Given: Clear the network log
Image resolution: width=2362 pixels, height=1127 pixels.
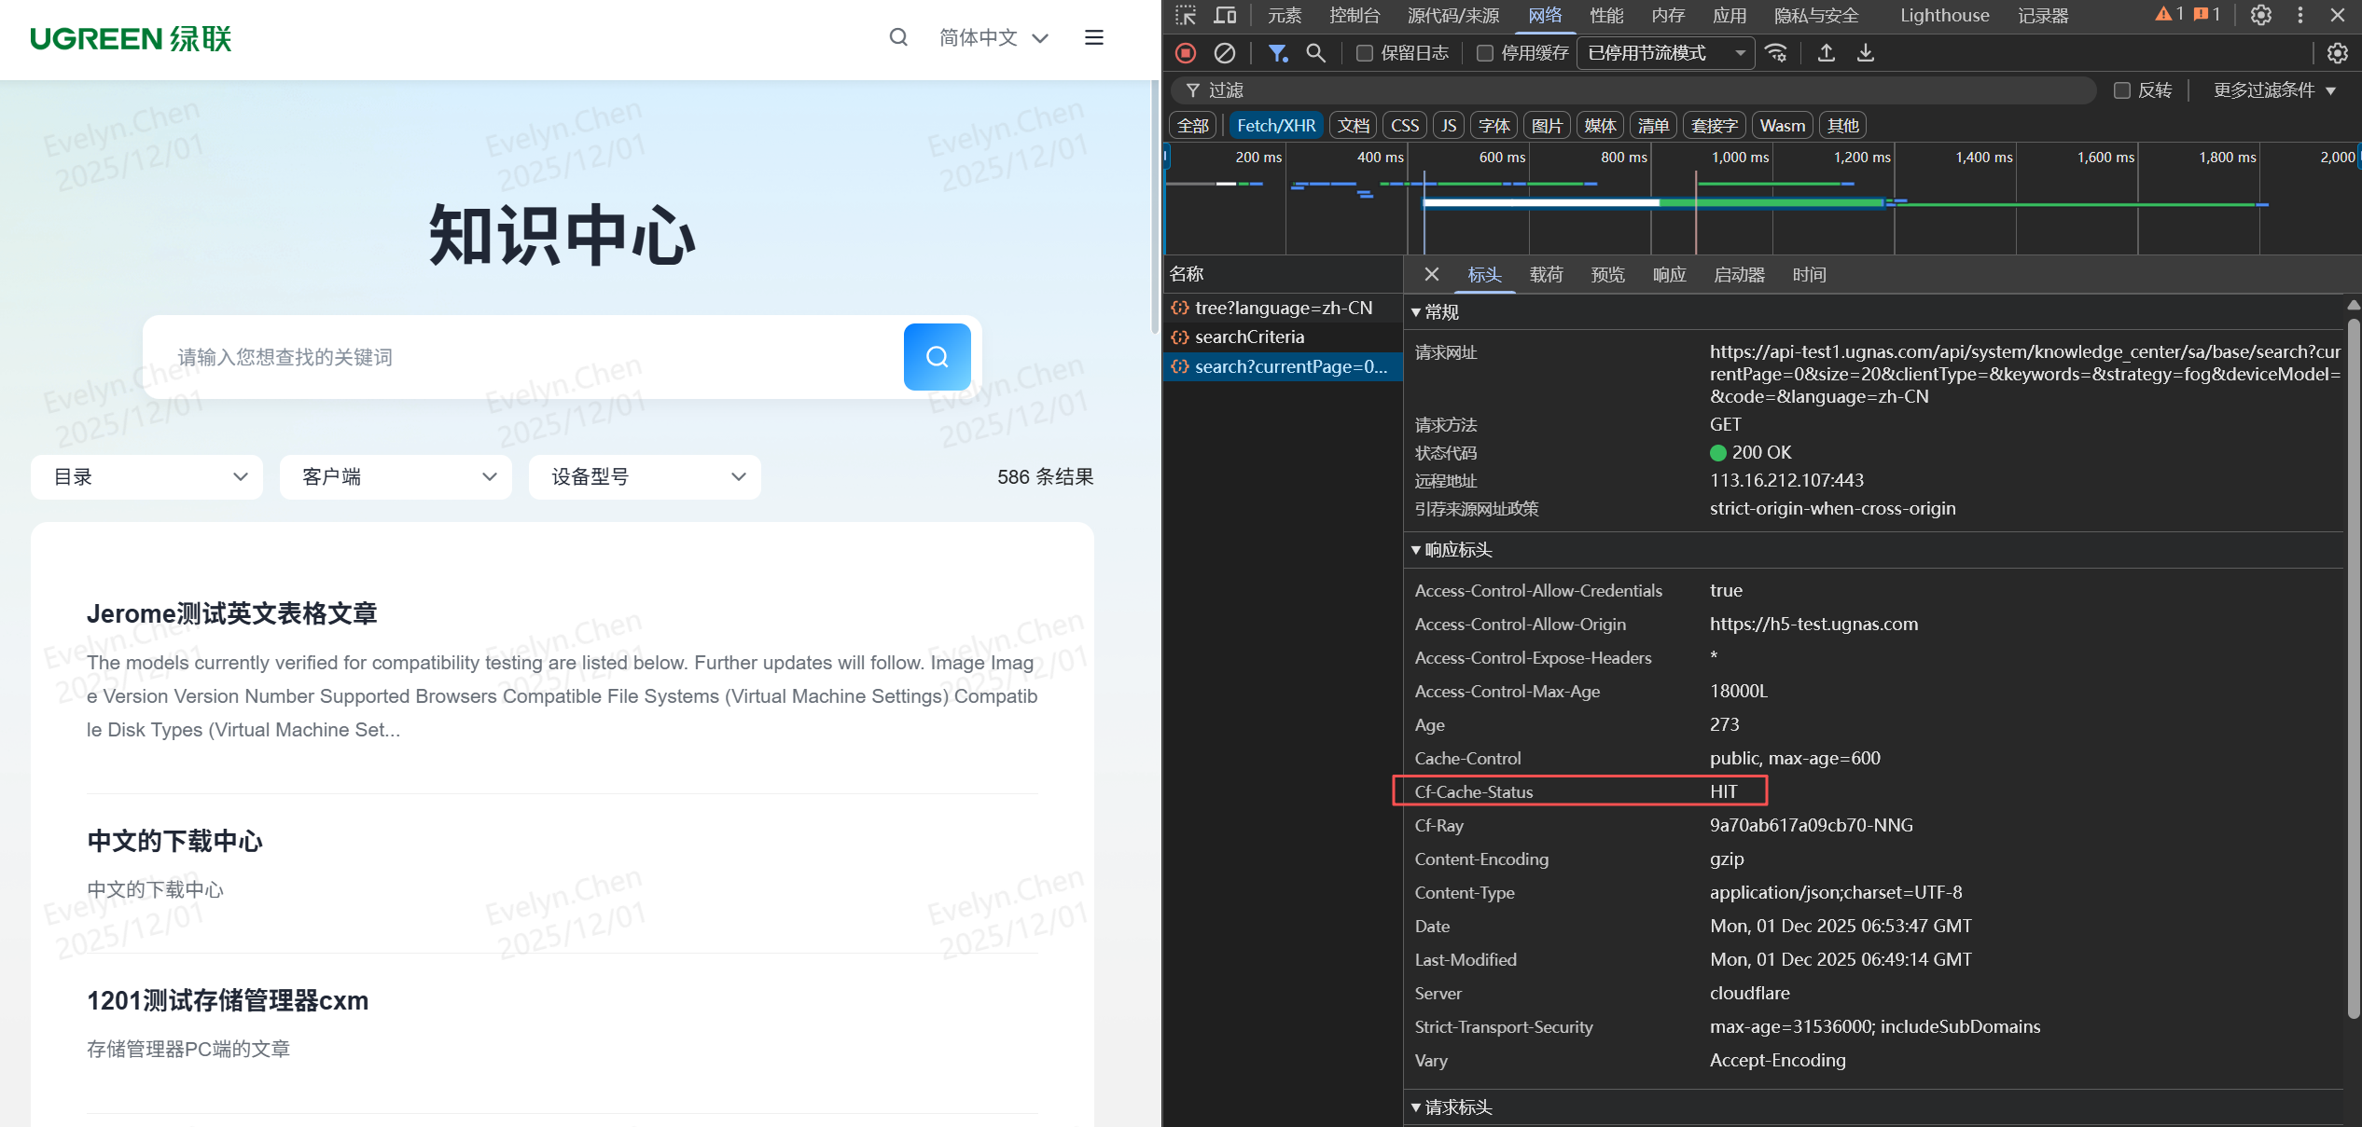Looking at the screenshot, I should 1224,53.
